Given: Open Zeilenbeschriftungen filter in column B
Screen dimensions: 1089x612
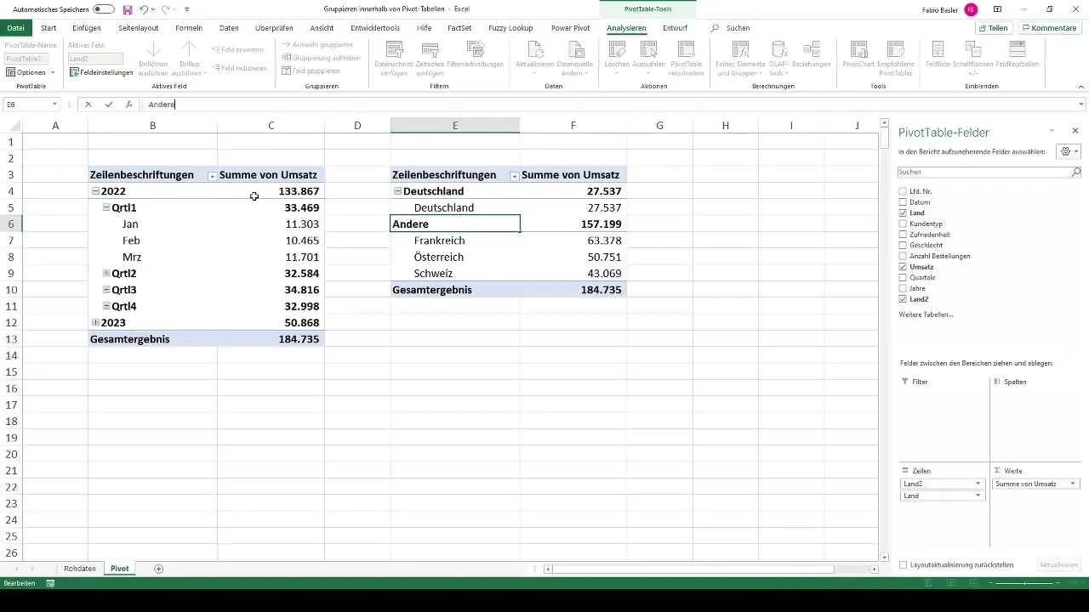Looking at the screenshot, I should click(x=212, y=176).
